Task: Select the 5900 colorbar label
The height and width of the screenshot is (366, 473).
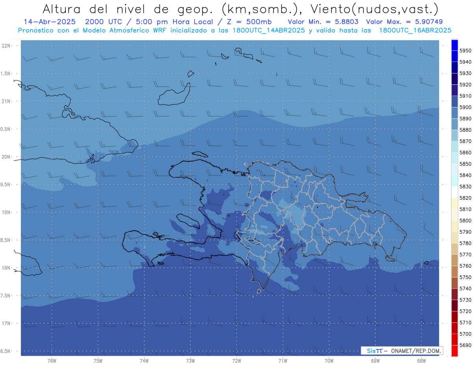Action: [466, 107]
